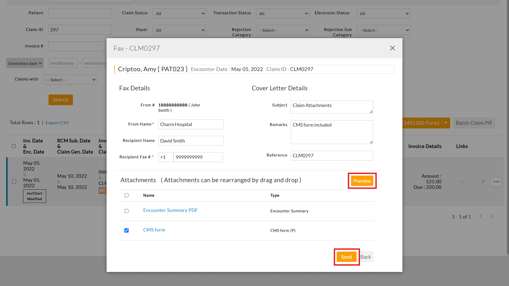Image resolution: width=509 pixels, height=286 pixels.
Task: Expand the Claim Status dropdown
Action: [x=179, y=14]
